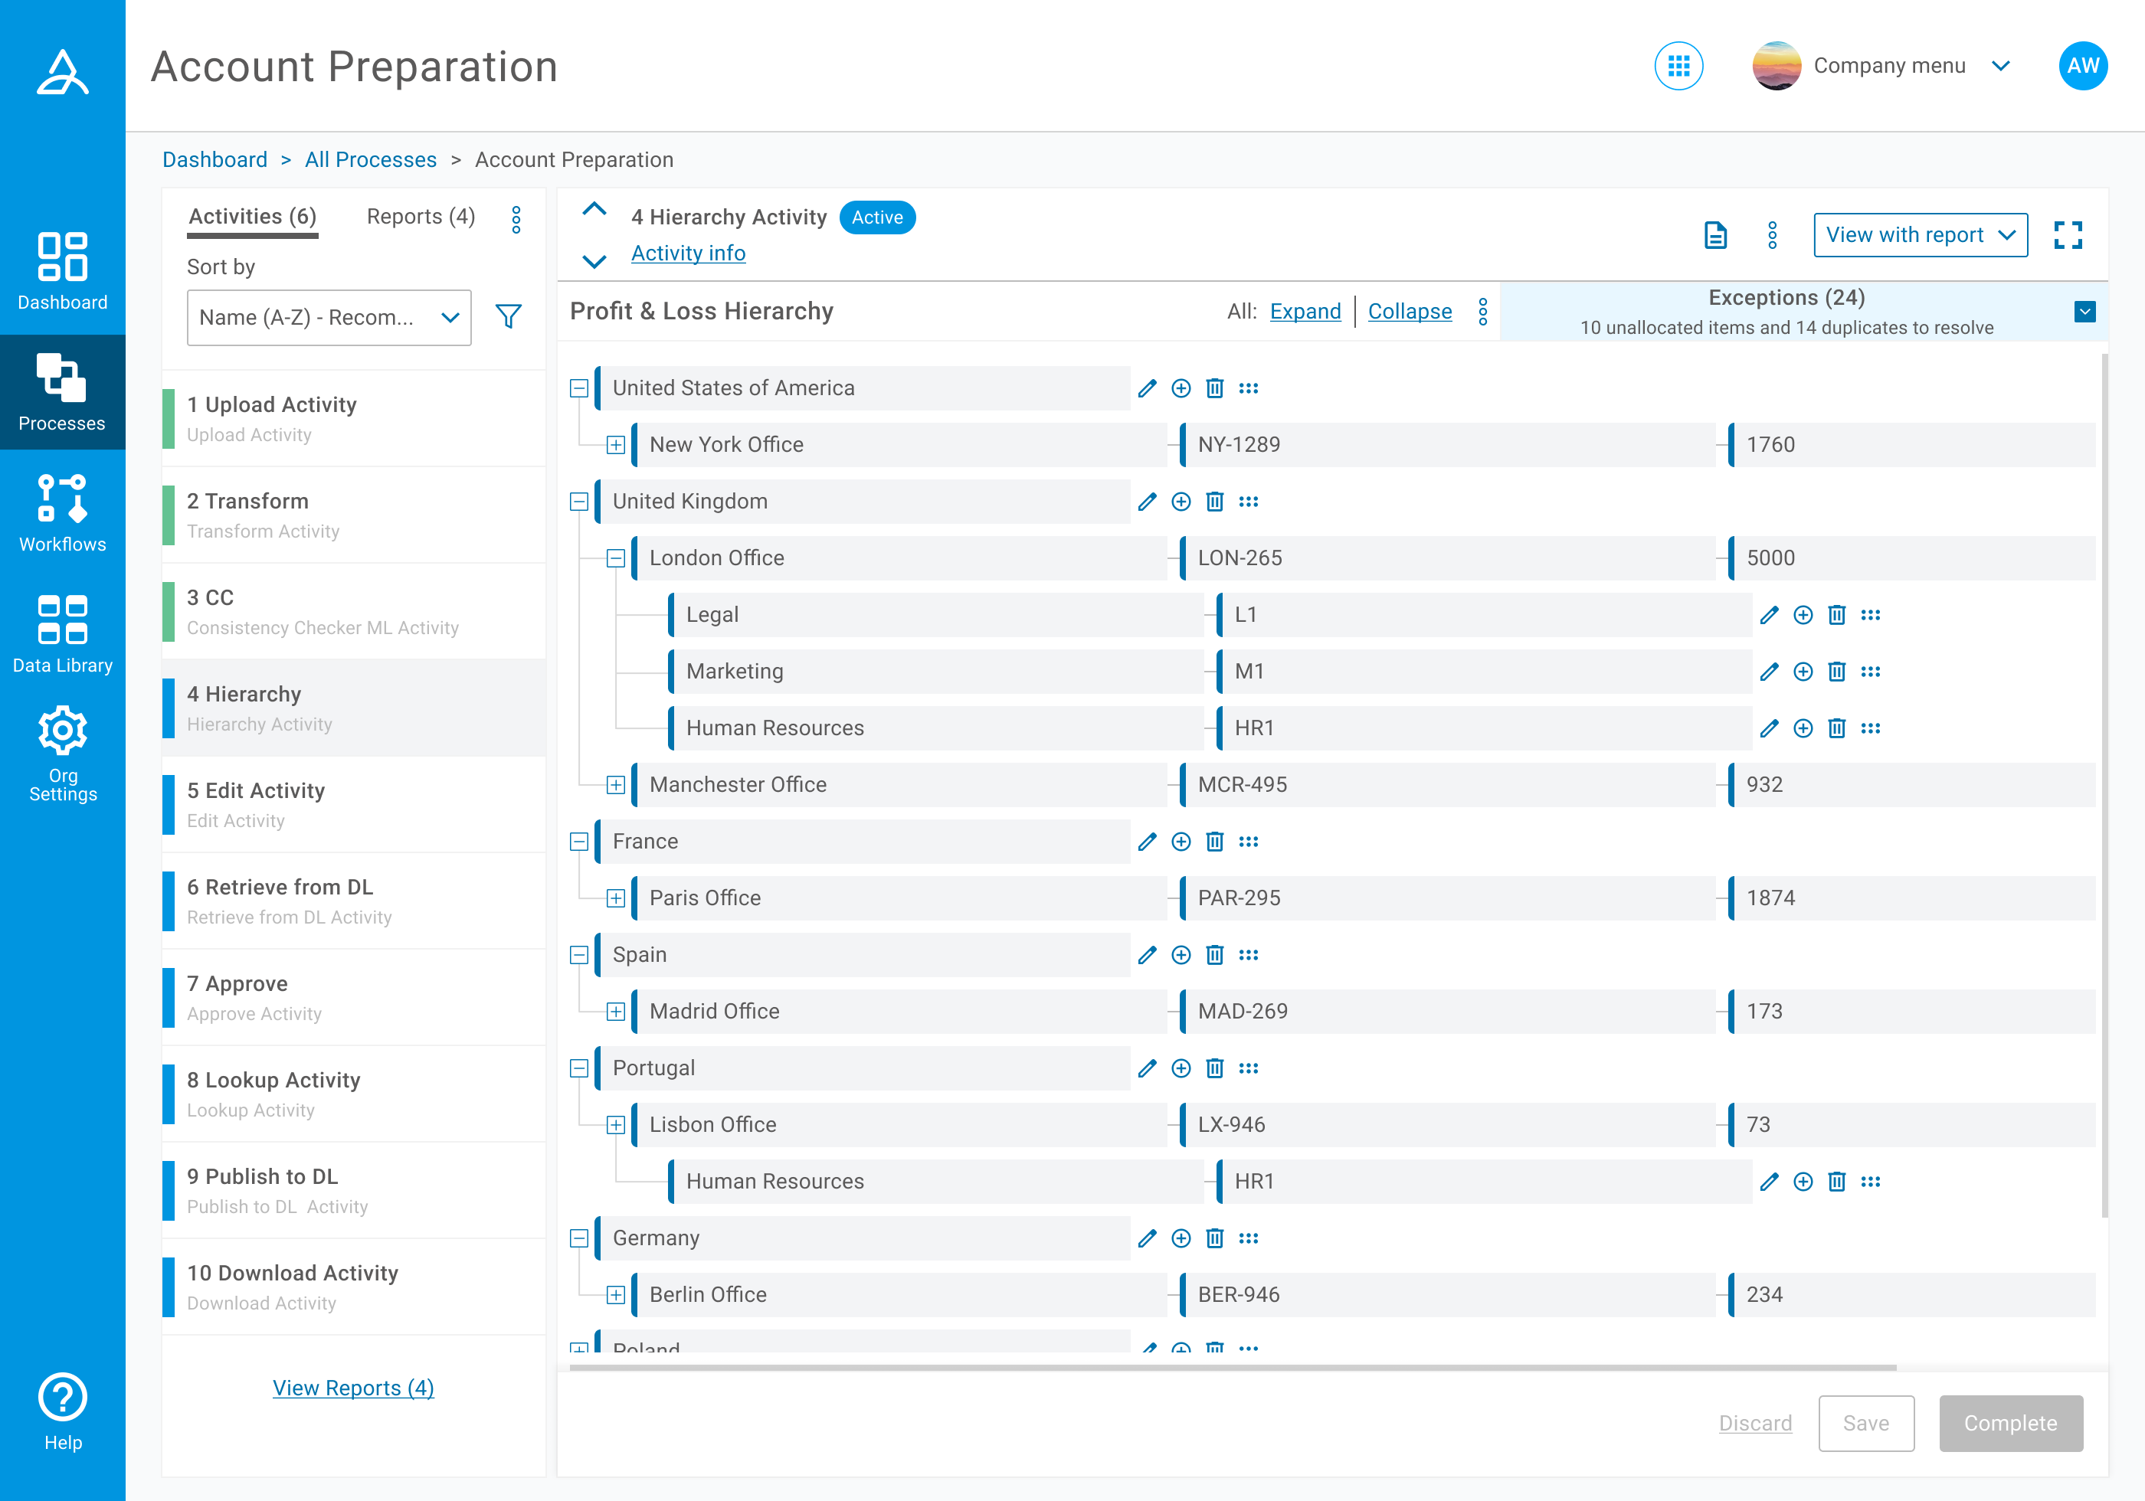Screen dimensions: 2145x1501
Task: Enter fullscreen view of the hierarchy panel
Action: coord(2068,235)
